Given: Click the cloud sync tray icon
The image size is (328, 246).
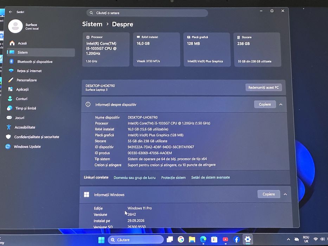Looking at the screenshot, I should pos(297,239).
